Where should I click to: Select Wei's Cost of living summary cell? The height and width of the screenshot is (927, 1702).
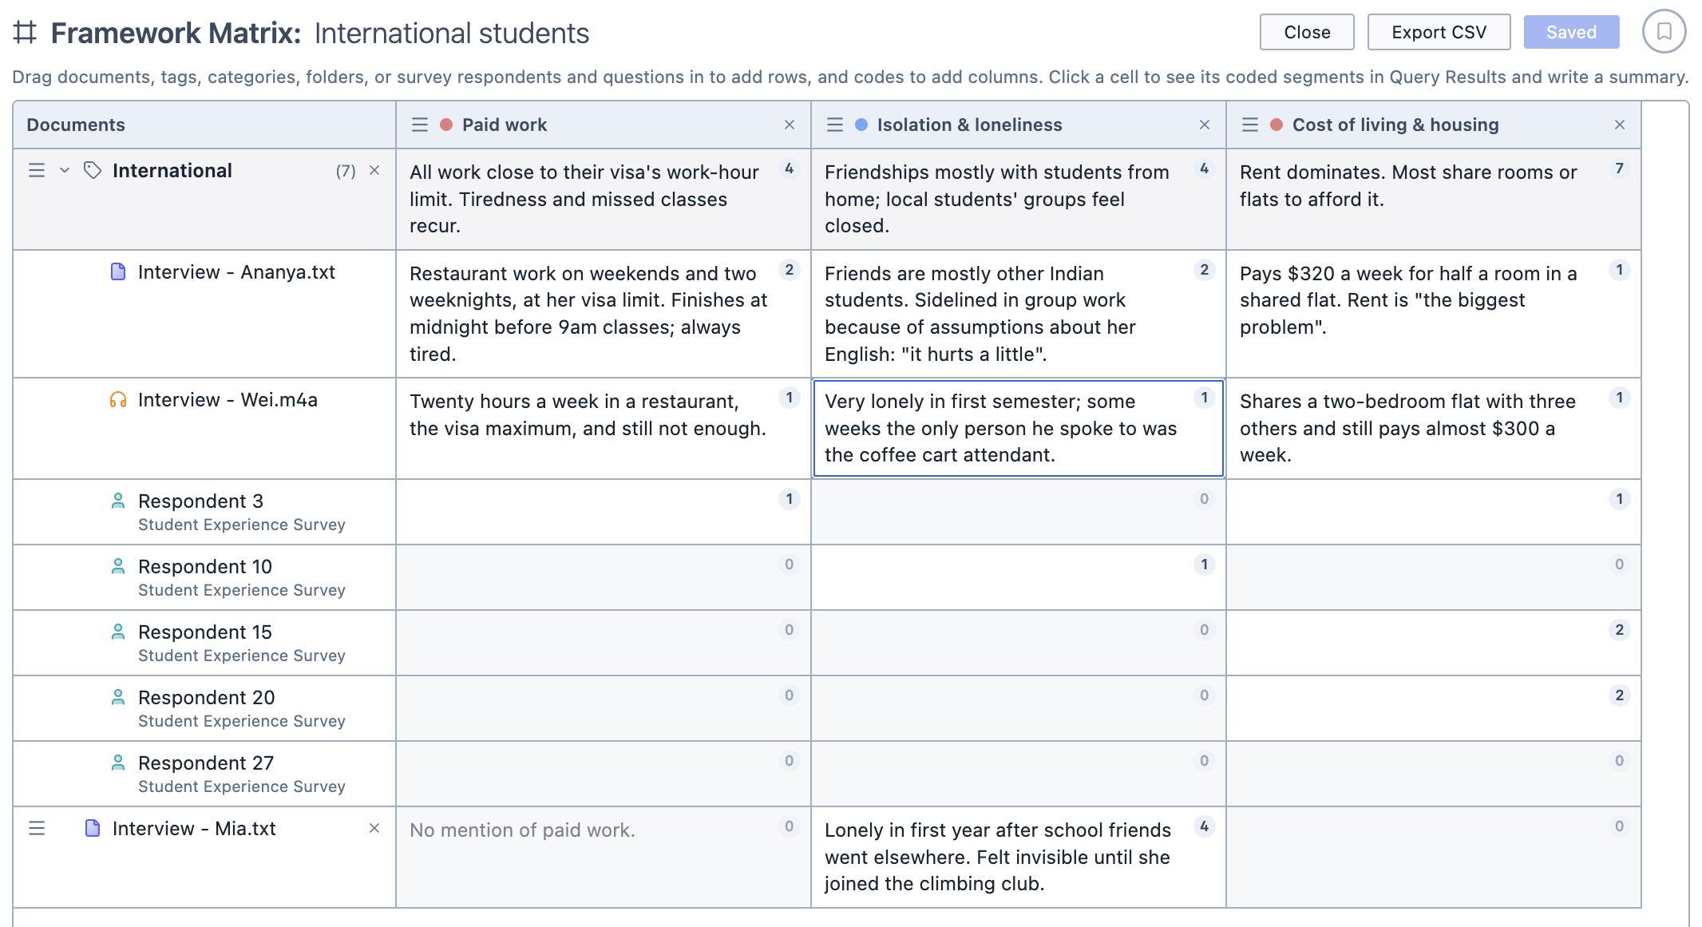[1434, 428]
